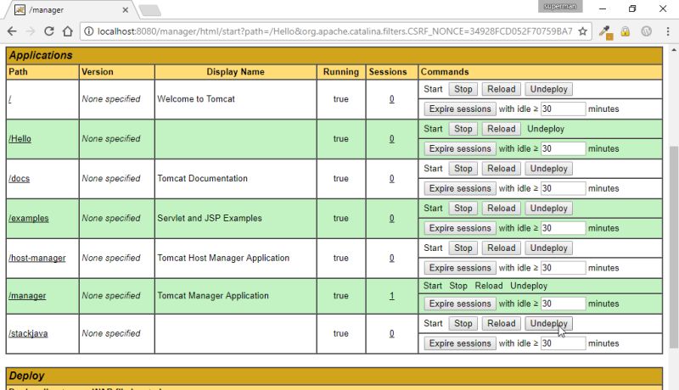Select the /manager browser tab

(71, 9)
